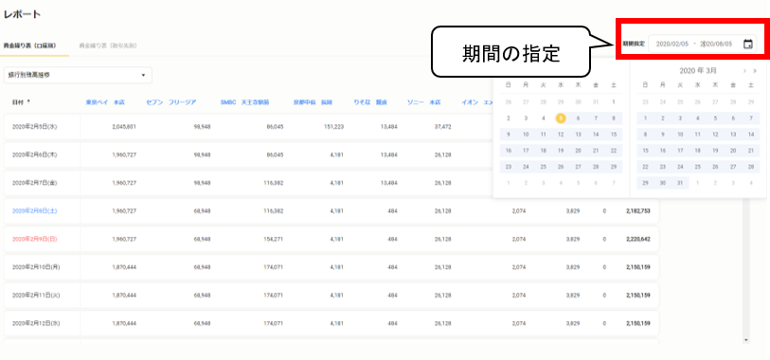Go to next month with the single chevron
This screenshot has height=360, width=770.
tap(744, 71)
